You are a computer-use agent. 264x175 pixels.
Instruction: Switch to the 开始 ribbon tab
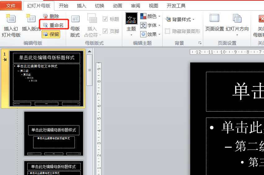tap(63, 6)
